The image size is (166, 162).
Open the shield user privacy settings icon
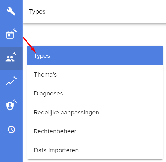coord(11,105)
